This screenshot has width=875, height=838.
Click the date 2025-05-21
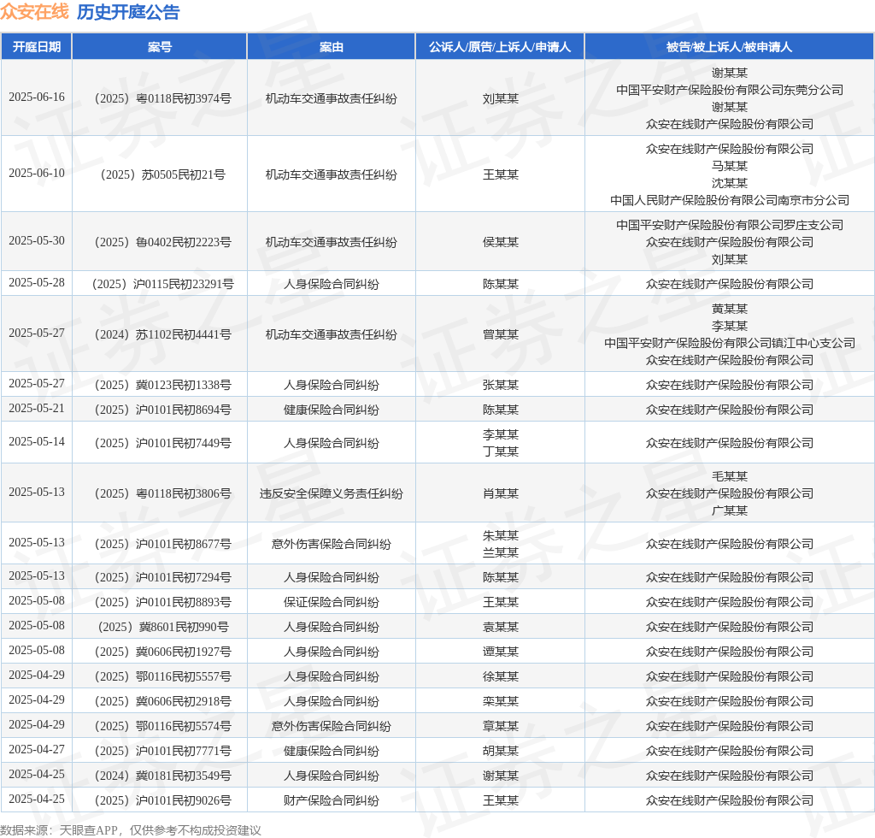tap(37, 408)
